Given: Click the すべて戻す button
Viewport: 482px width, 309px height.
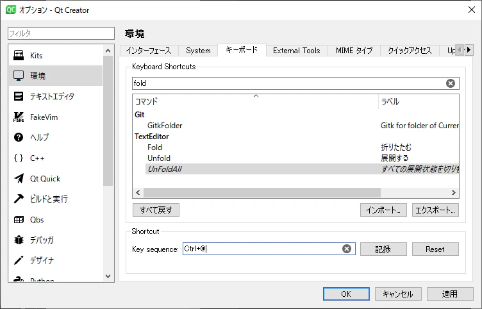Looking at the screenshot, I should point(156,210).
